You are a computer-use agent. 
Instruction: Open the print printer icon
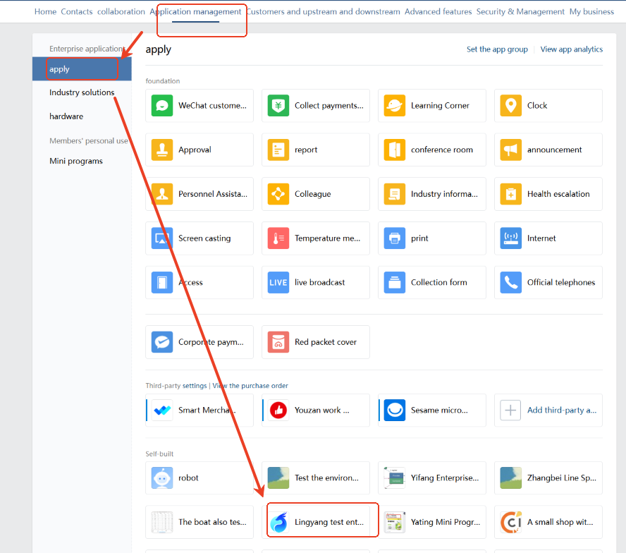395,238
